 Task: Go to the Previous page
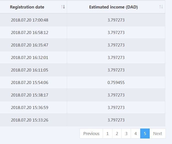[x=91, y=133]
